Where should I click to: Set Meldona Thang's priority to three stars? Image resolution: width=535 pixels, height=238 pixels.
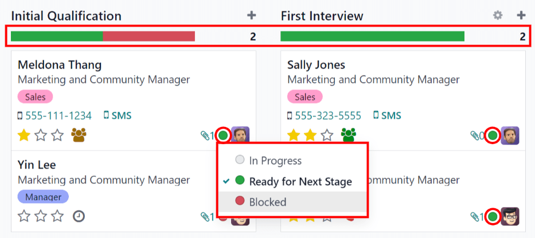(57, 136)
